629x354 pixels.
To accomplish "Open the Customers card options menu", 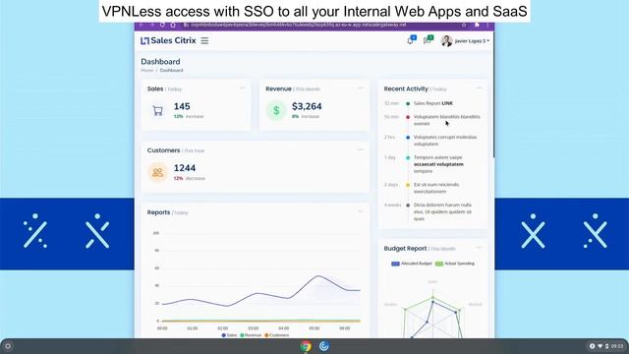I will (361, 149).
